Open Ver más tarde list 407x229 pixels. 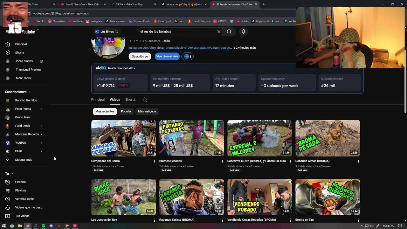click(x=24, y=199)
